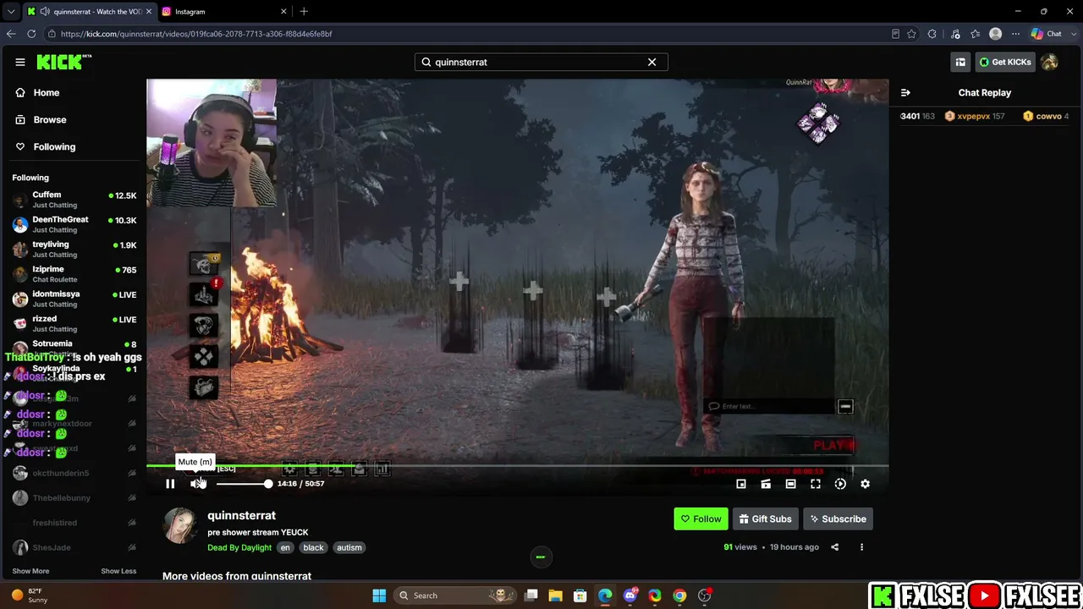Open the Kick hamburger sidebar menu

coord(19,62)
